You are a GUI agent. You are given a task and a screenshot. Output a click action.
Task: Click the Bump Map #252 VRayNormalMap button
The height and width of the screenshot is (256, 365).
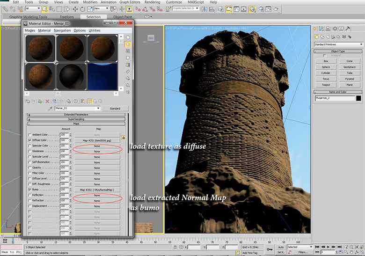point(96,190)
